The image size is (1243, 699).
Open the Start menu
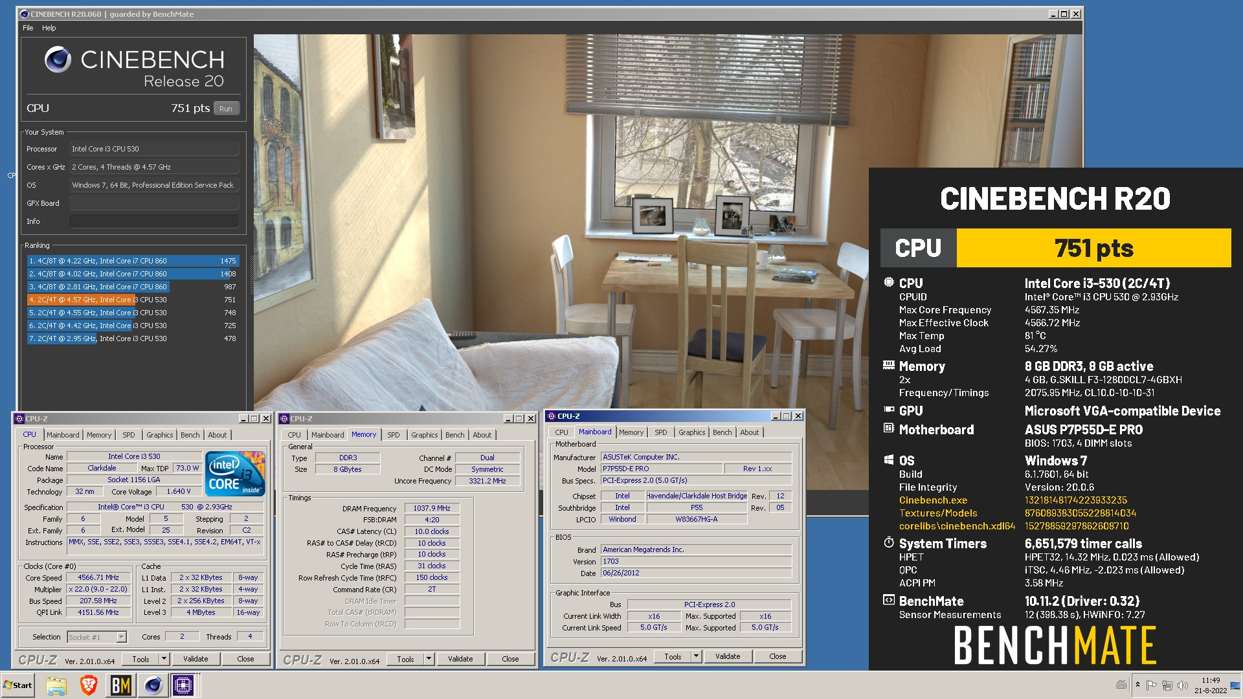17,685
